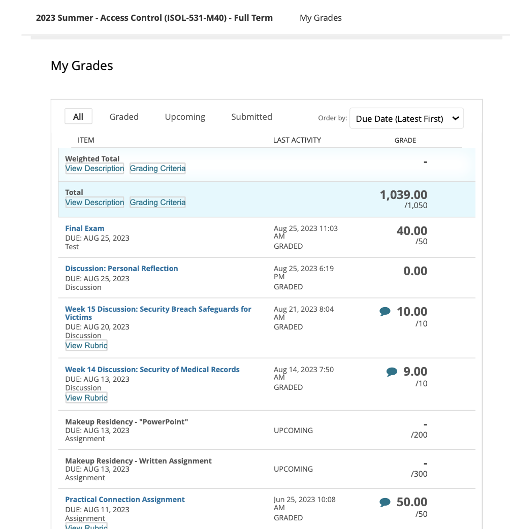View Rubric for Week 14 Discussion
Image resolution: width=510 pixels, height=529 pixels.
click(86, 398)
